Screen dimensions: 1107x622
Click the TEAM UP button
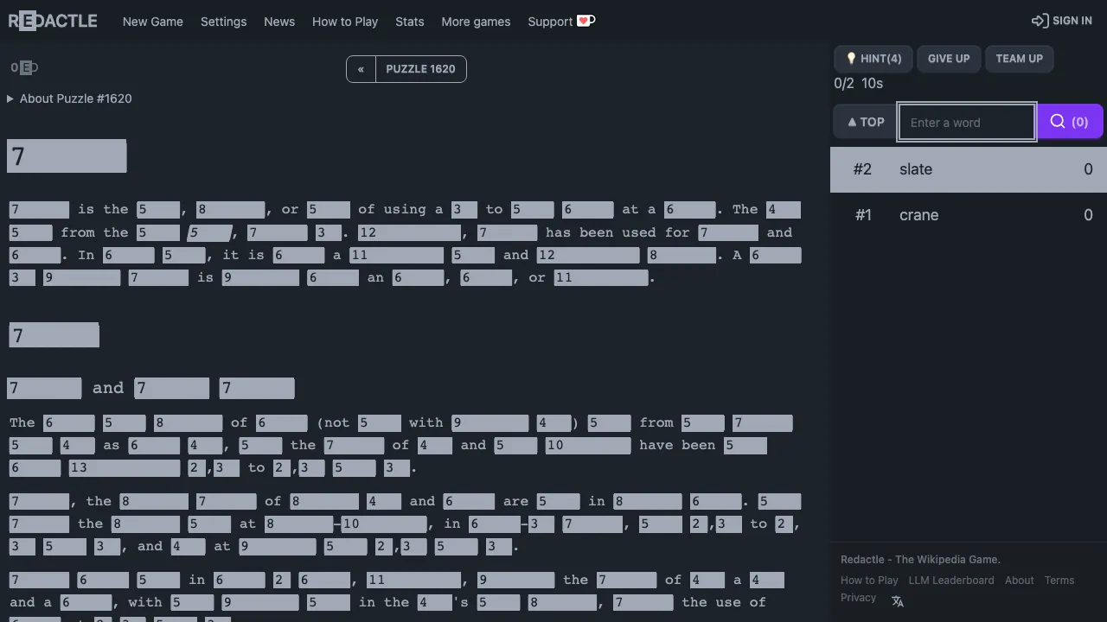click(1019, 59)
